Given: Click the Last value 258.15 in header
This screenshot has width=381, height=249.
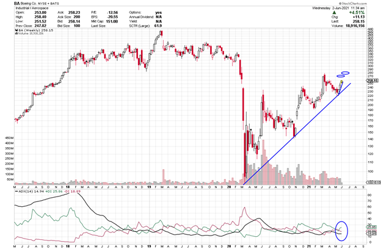Looking at the screenshot, I should pyautogui.click(x=358, y=21).
